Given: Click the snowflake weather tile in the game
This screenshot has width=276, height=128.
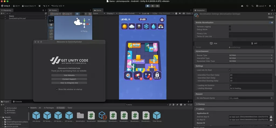Looking at the screenshot, I should point(146,26).
